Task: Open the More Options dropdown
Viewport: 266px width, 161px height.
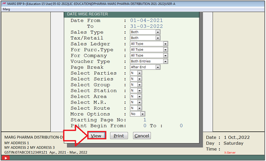Action: 143,114
